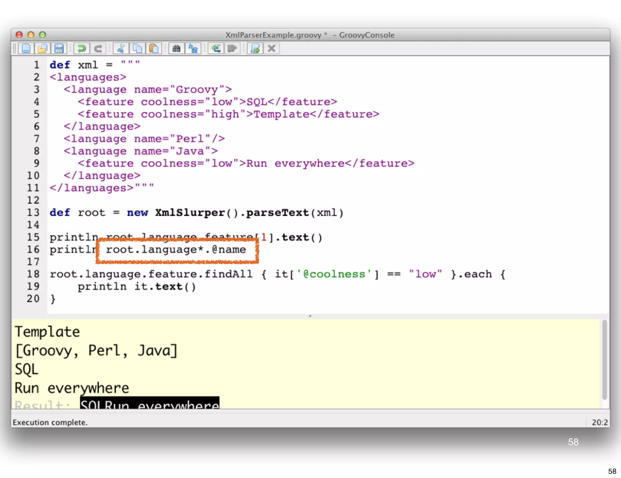The width and height of the screenshot is (621, 478).
Task: Click the yellow minimize window button
Action: (31, 35)
